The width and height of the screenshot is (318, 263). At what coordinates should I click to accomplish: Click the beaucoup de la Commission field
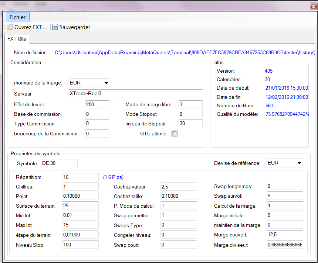tap(97, 134)
